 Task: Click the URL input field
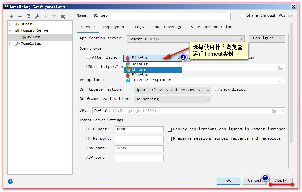point(192,68)
